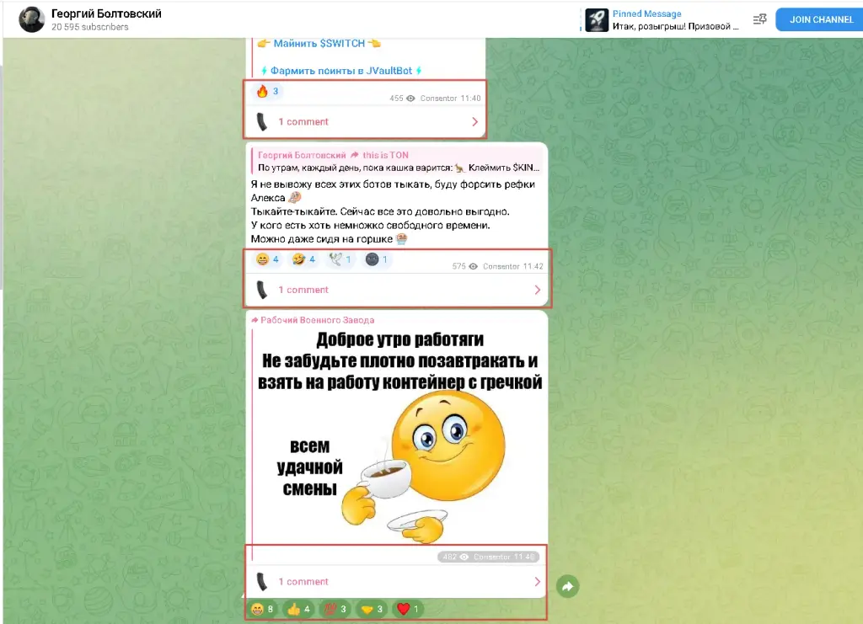Open the good-morning coffee emoji meme image
The image size is (863, 624).
400,436
